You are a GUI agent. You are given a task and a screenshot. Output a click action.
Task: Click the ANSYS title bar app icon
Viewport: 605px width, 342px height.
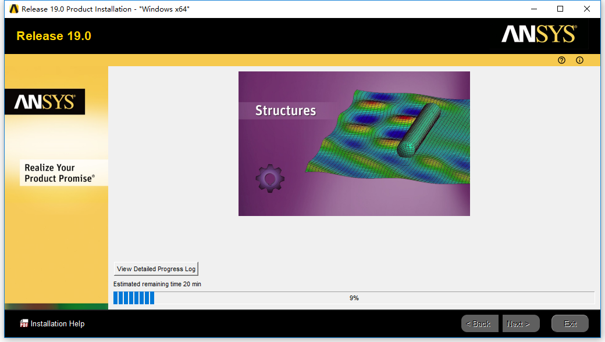pyautogui.click(x=14, y=9)
